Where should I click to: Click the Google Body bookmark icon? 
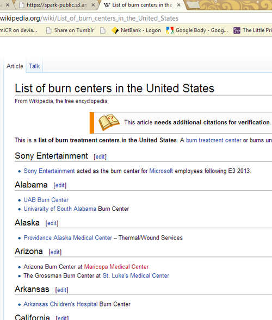(x=170, y=30)
